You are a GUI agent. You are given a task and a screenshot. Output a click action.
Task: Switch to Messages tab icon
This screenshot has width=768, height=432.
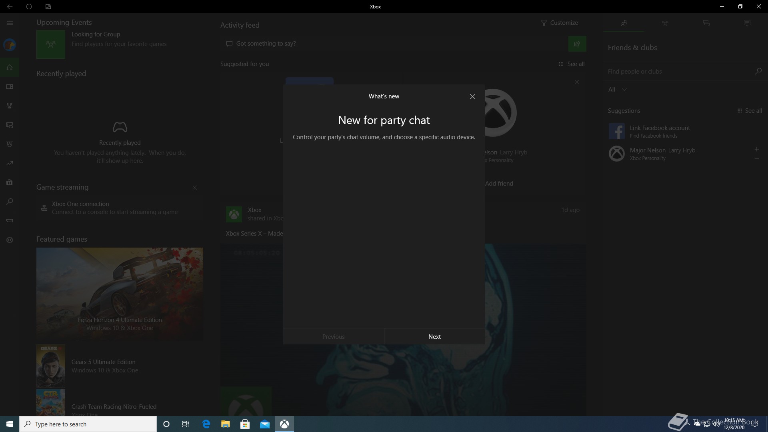pyautogui.click(x=706, y=23)
